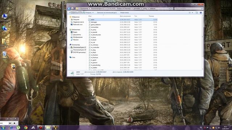Click the file icon beside damages

point(90,22)
